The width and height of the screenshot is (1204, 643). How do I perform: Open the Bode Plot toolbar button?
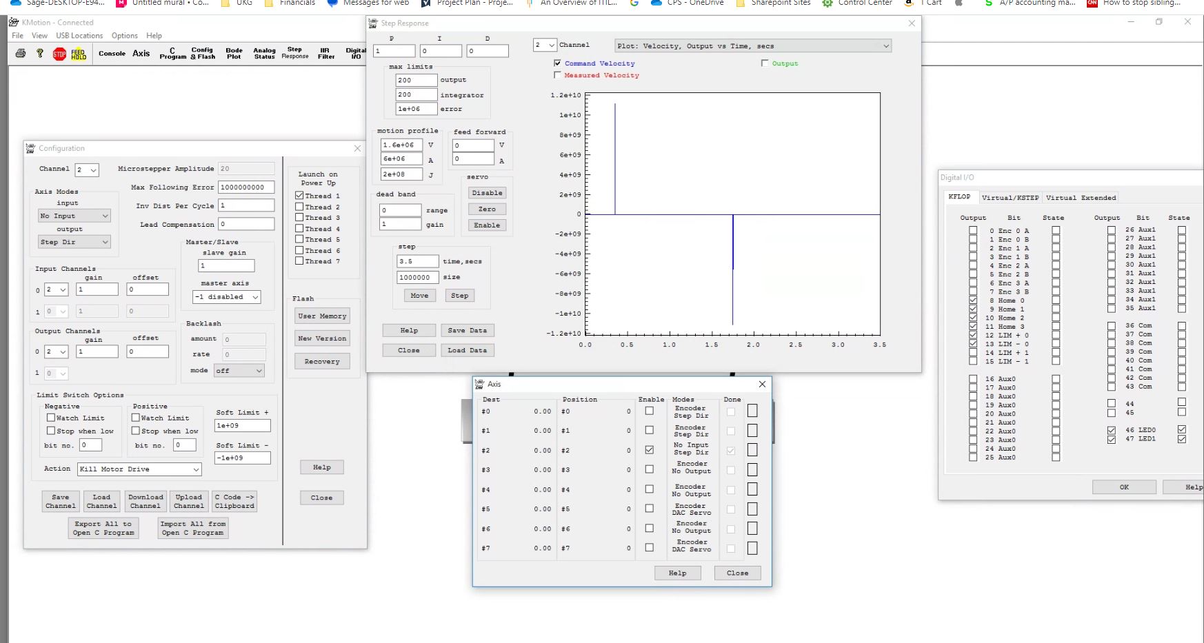(x=234, y=54)
